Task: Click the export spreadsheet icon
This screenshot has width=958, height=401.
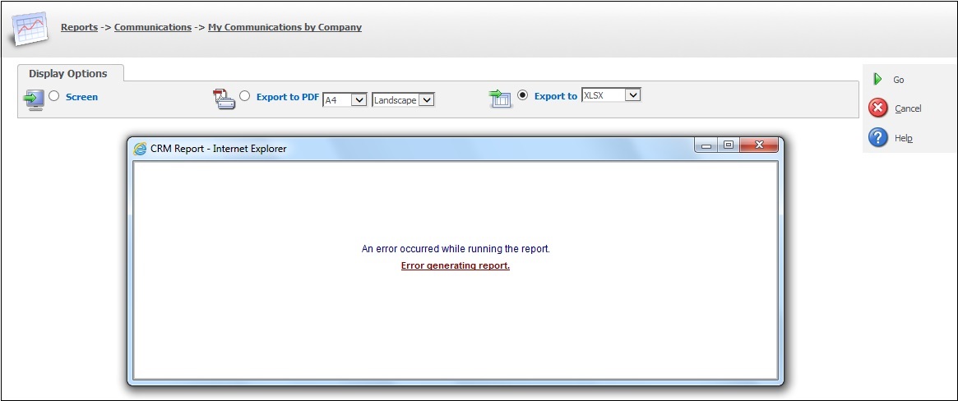Action: 501,99
